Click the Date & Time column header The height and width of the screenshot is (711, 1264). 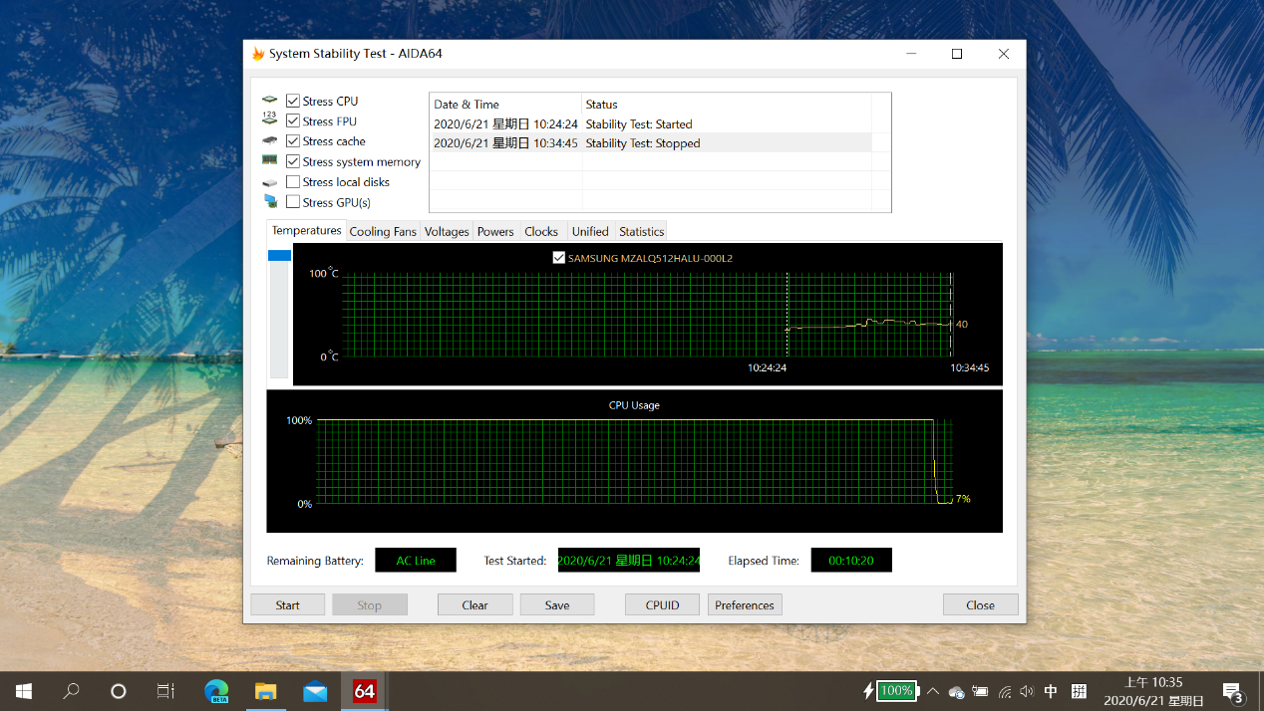[x=505, y=104]
